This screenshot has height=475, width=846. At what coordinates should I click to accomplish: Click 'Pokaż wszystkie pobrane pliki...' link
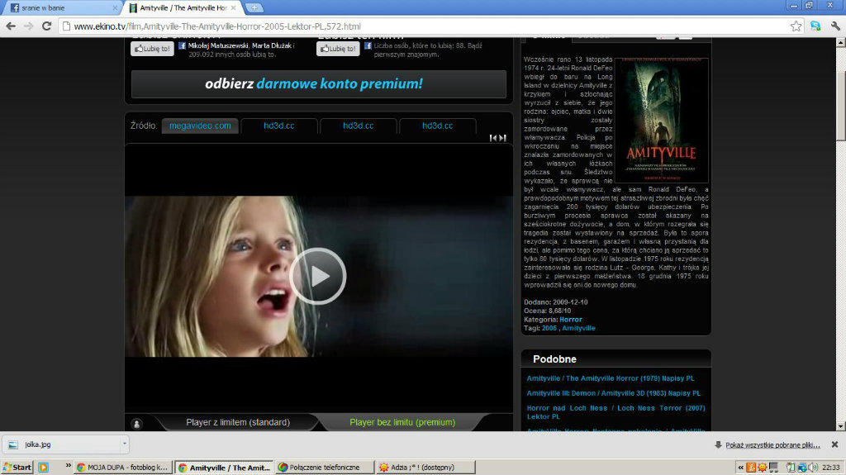772,445
